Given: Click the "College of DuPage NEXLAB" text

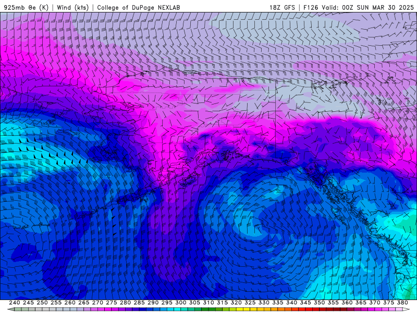Looking at the screenshot, I should (138, 7).
